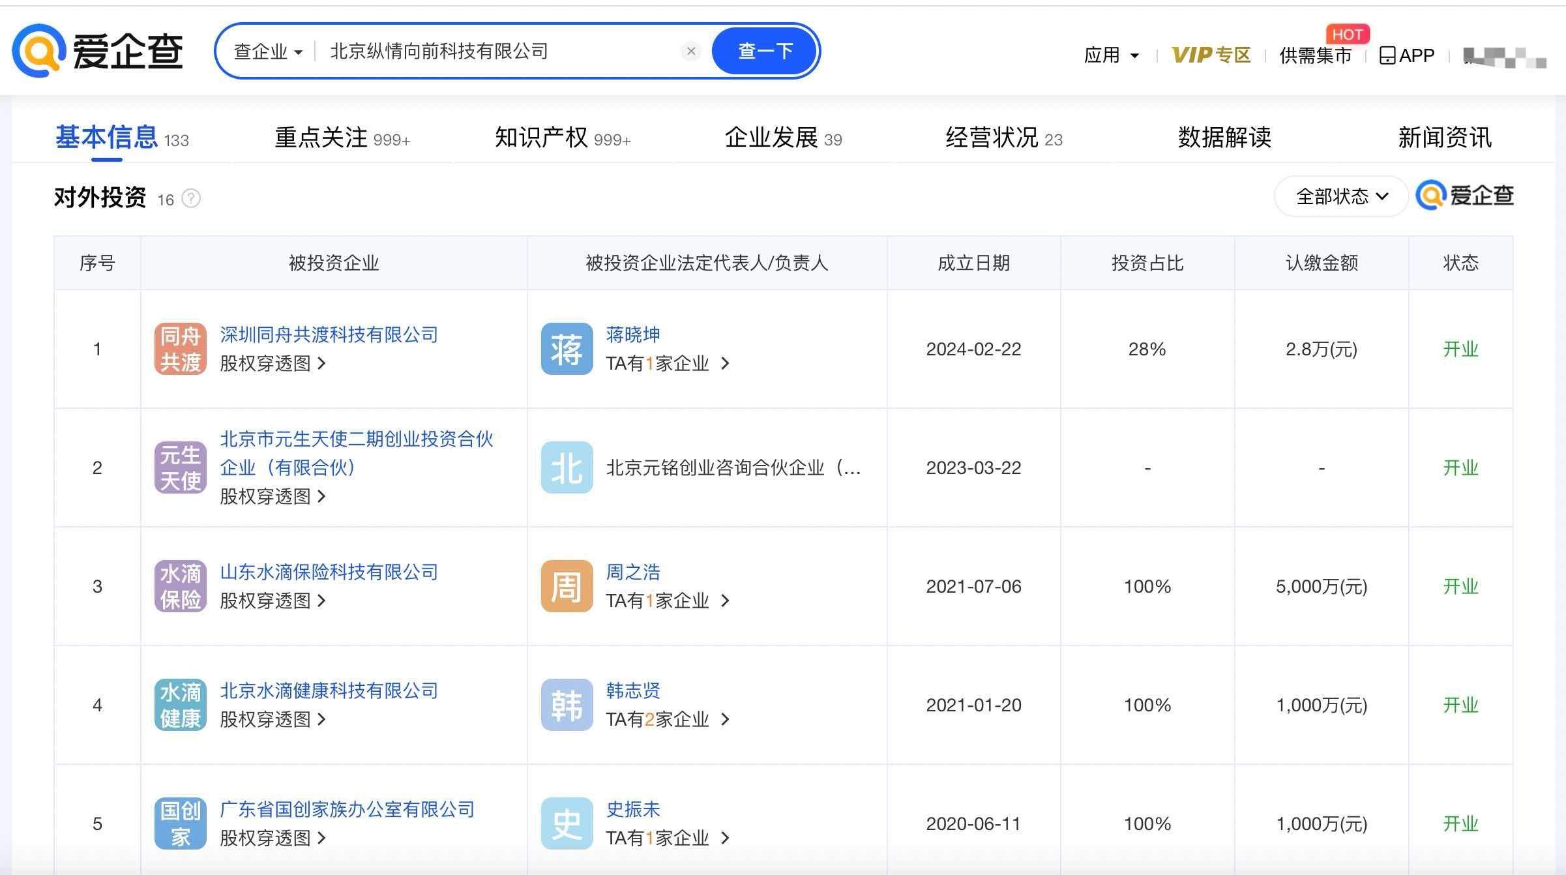Open the 全部状态 filter dropdown
Image resolution: width=1566 pixels, height=875 pixels.
click(x=1341, y=196)
